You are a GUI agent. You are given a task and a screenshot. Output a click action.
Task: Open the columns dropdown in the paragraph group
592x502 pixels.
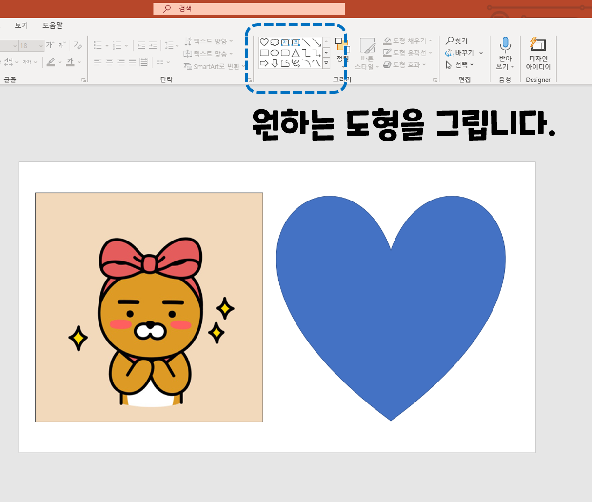pos(163,62)
